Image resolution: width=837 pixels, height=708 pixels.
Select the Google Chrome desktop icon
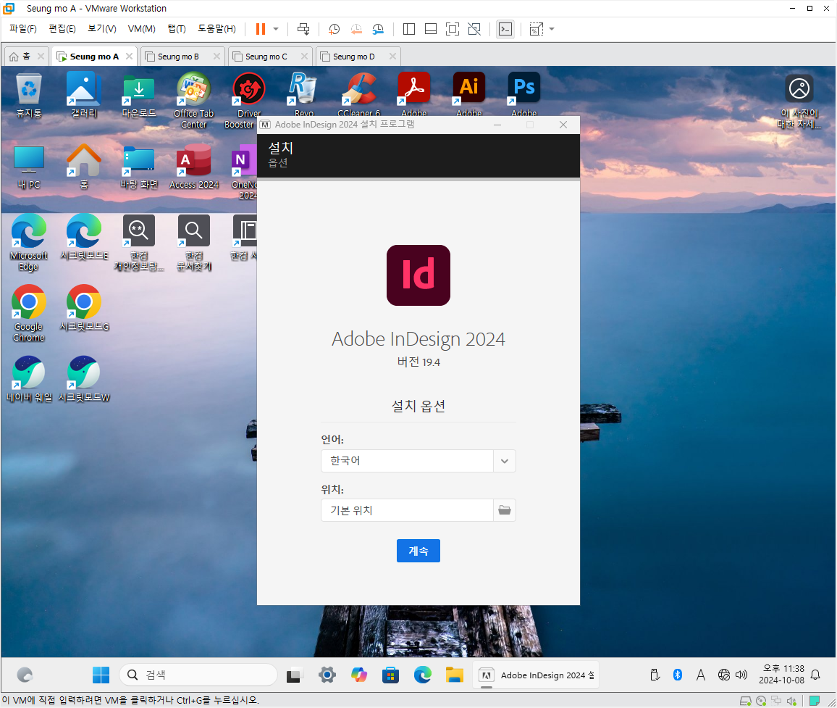[x=29, y=314]
